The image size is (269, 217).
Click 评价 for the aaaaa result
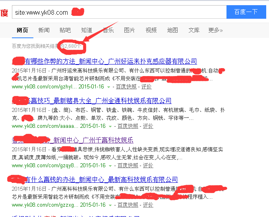point(148,126)
